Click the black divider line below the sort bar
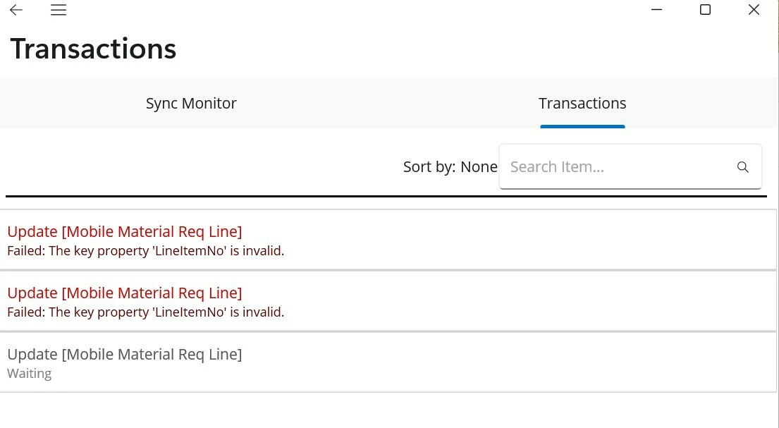 point(386,196)
